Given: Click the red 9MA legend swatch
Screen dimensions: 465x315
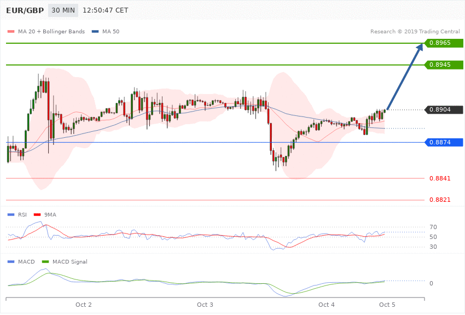Looking at the screenshot, I should (x=37, y=214).
